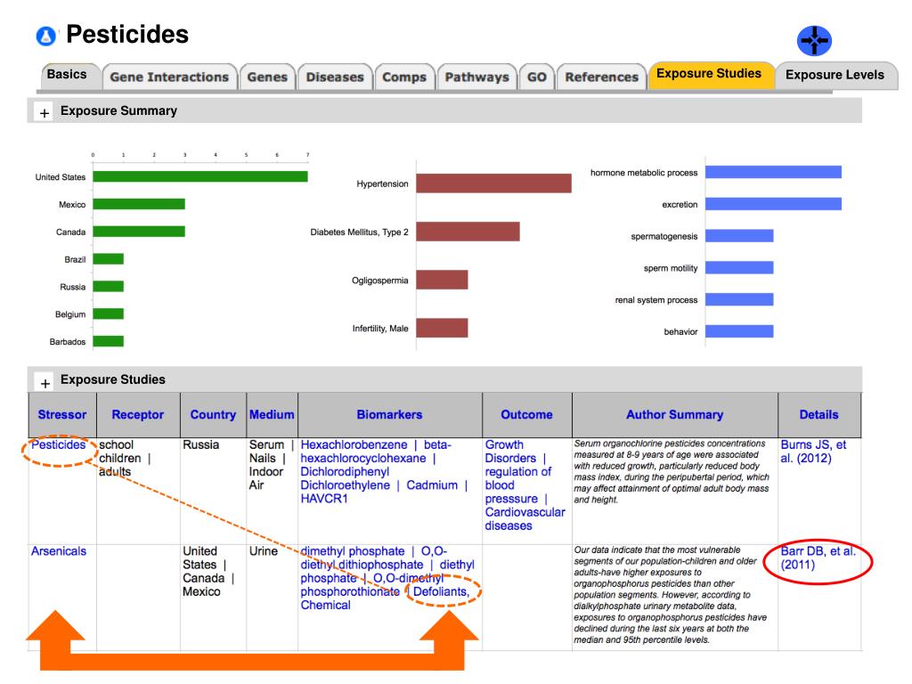Sort by Author Summary column header
This screenshot has height=684, width=912.
[675, 415]
